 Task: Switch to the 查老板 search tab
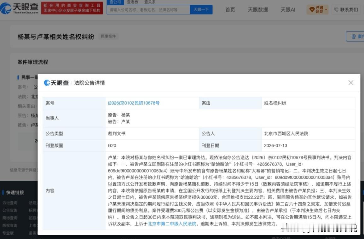tap(133, 2)
